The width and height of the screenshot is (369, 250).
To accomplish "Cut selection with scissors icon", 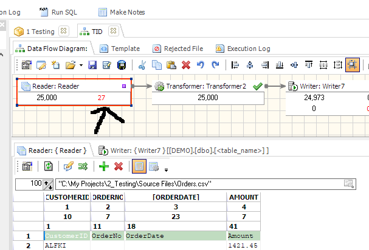I will (142, 65).
